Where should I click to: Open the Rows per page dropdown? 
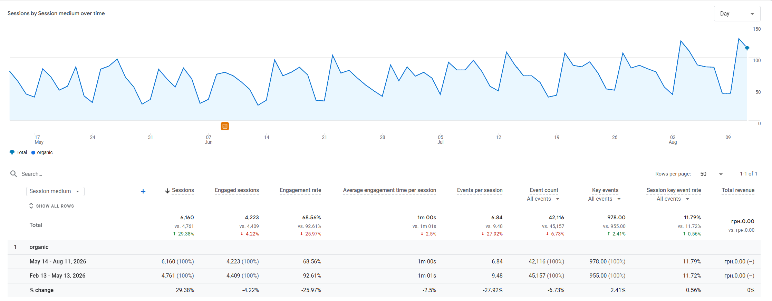point(711,174)
